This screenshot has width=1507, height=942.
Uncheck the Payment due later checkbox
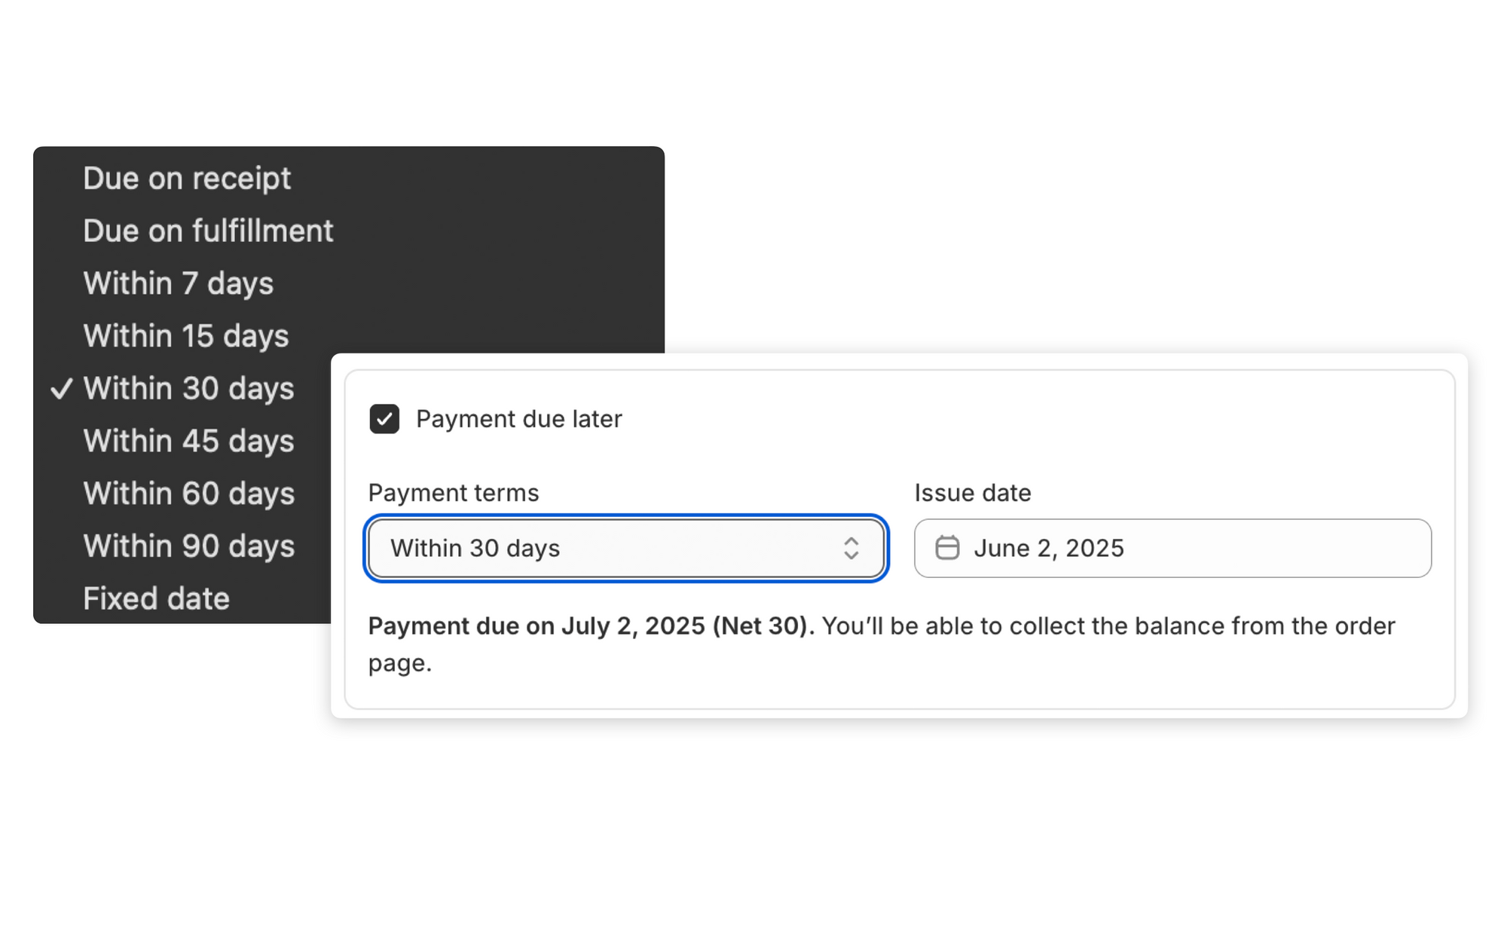click(x=384, y=419)
